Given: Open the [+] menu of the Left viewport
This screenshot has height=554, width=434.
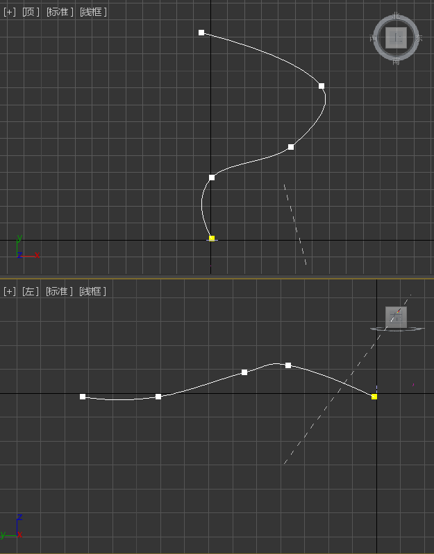Looking at the screenshot, I should (x=10, y=291).
